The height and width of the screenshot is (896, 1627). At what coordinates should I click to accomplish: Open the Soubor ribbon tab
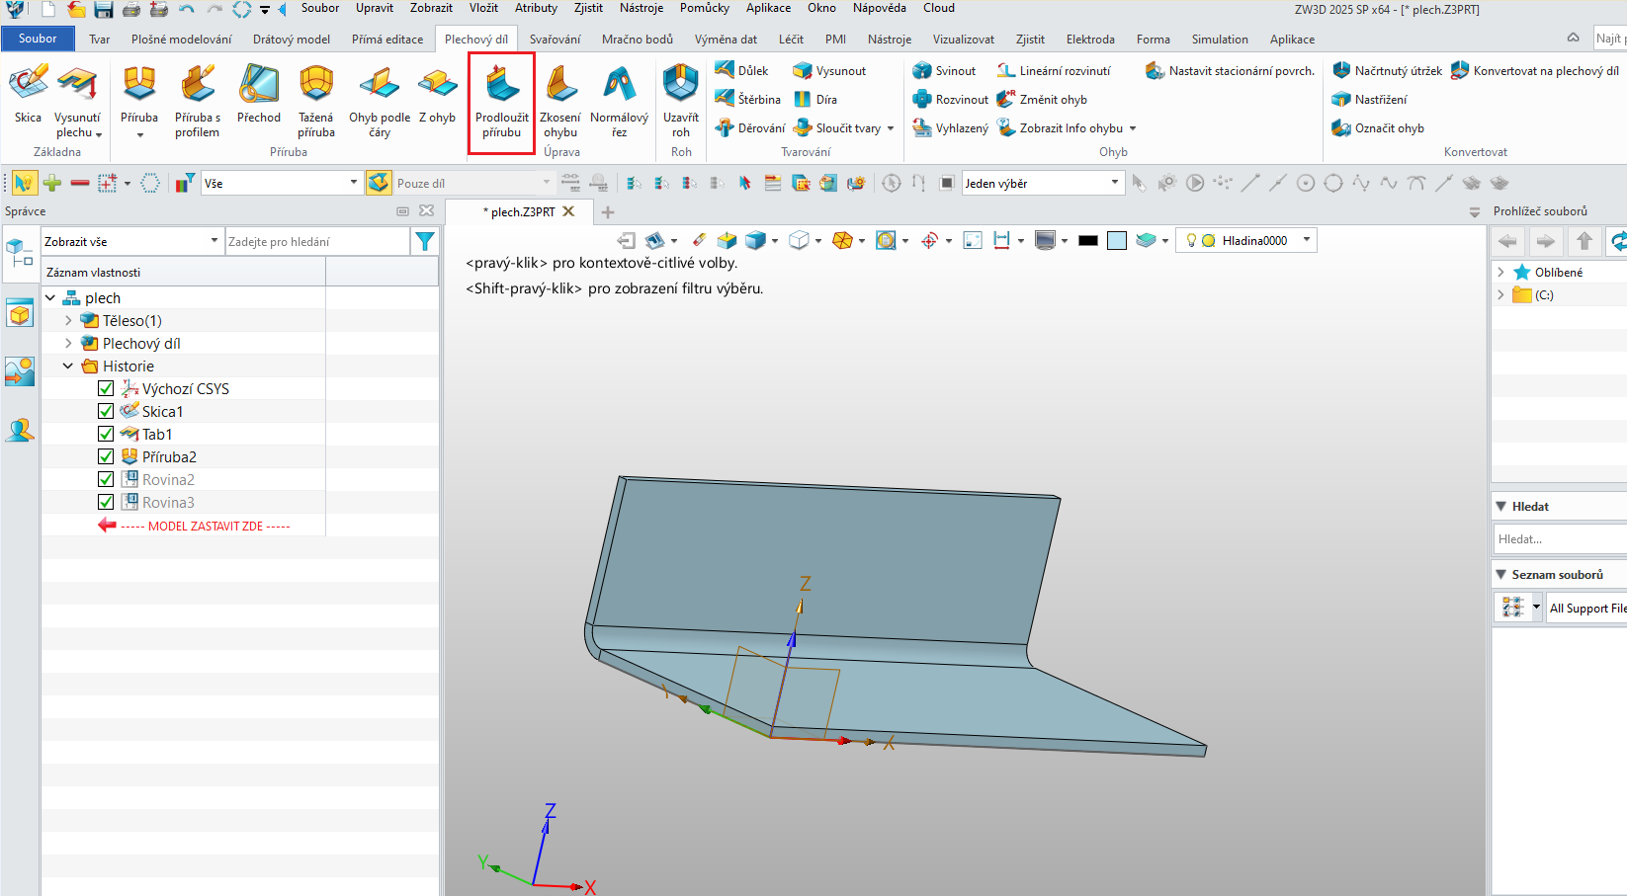click(x=38, y=39)
